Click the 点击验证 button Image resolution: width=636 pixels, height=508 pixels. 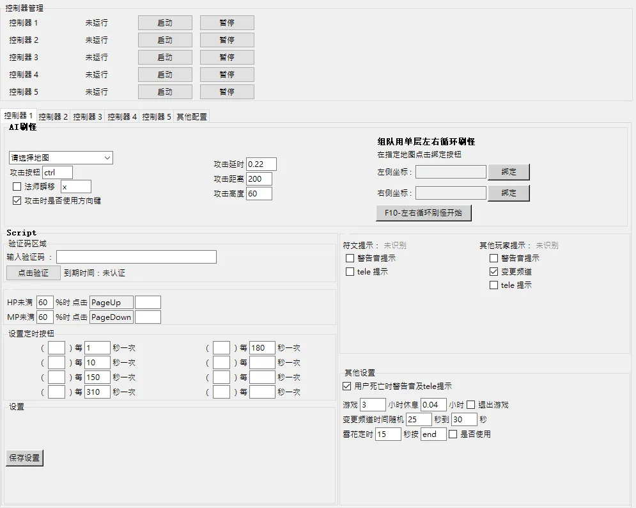[x=33, y=273]
